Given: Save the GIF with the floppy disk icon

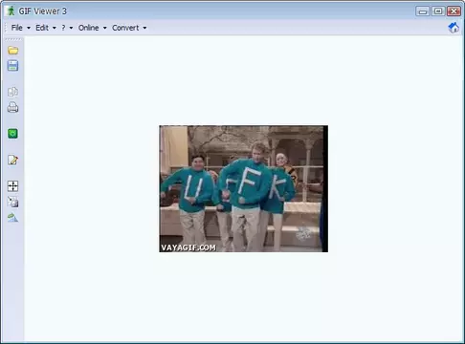Looking at the screenshot, I should [12, 66].
